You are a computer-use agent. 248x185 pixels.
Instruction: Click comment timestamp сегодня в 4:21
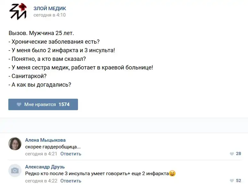pyautogui.click(x=41, y=154)
